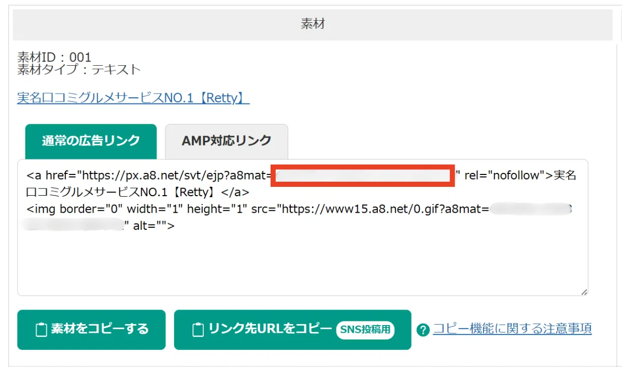Switch to the AMP対応リンク tab

(x=227, y=141)
